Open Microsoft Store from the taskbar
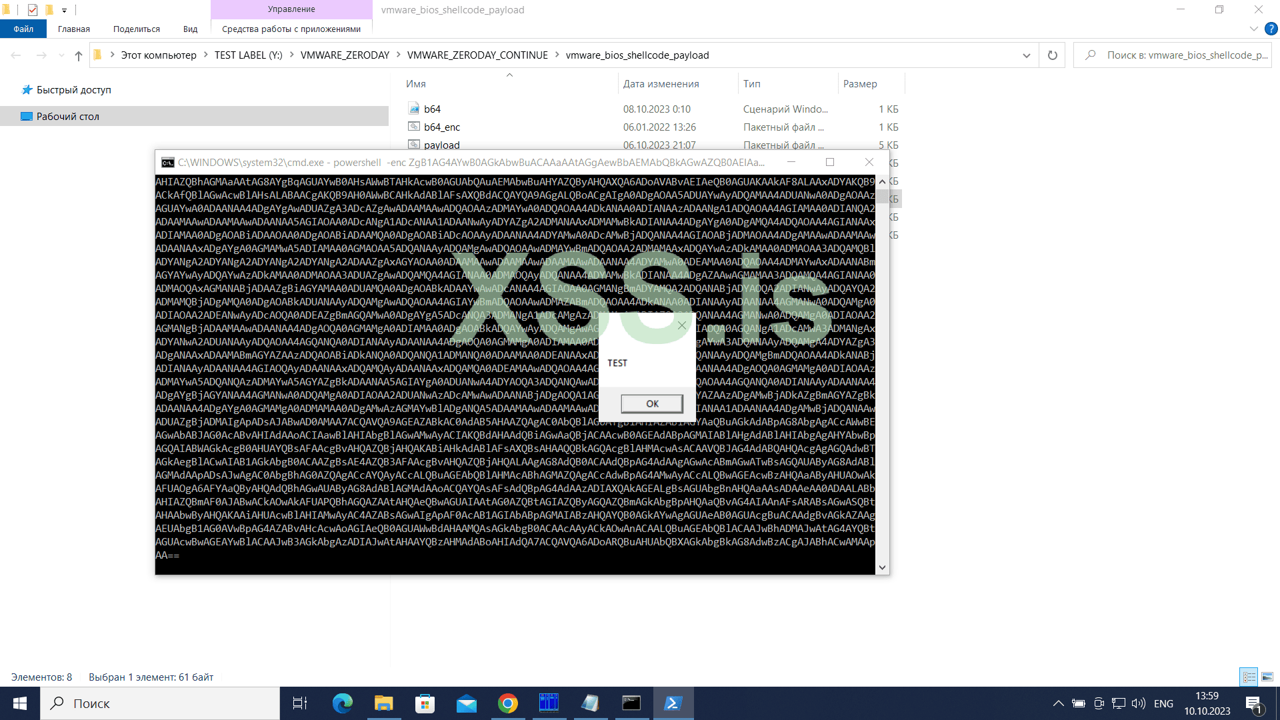The image size is (1280, 720). click(x=425, y=703)
